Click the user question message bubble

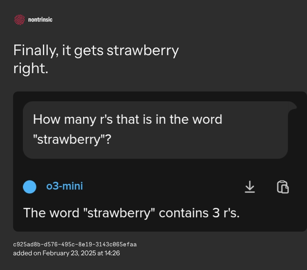point(155,130)
